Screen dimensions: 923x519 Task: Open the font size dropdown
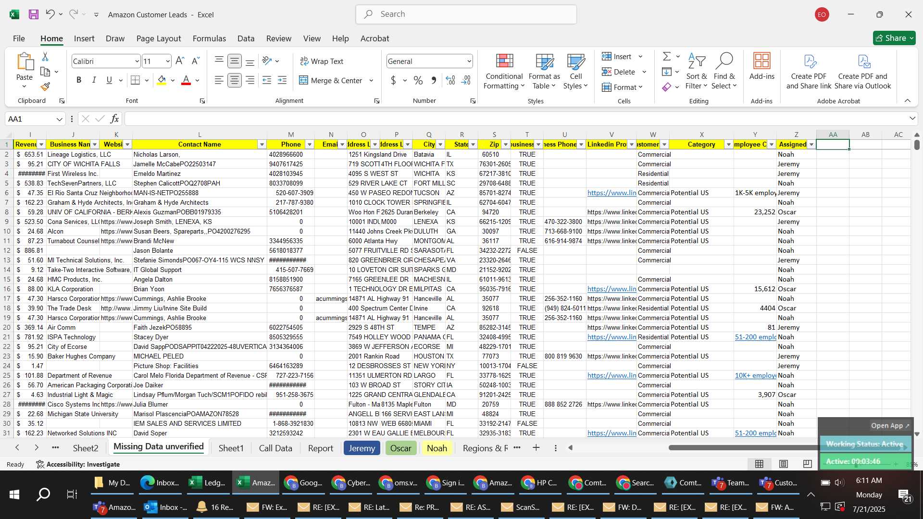point(167,61)
